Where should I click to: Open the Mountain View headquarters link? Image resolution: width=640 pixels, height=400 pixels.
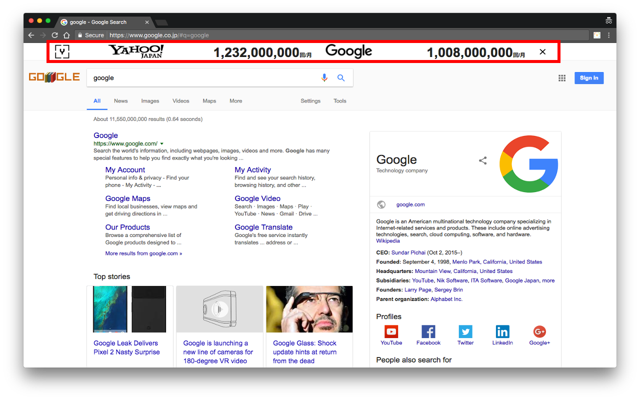click(432, 271)
